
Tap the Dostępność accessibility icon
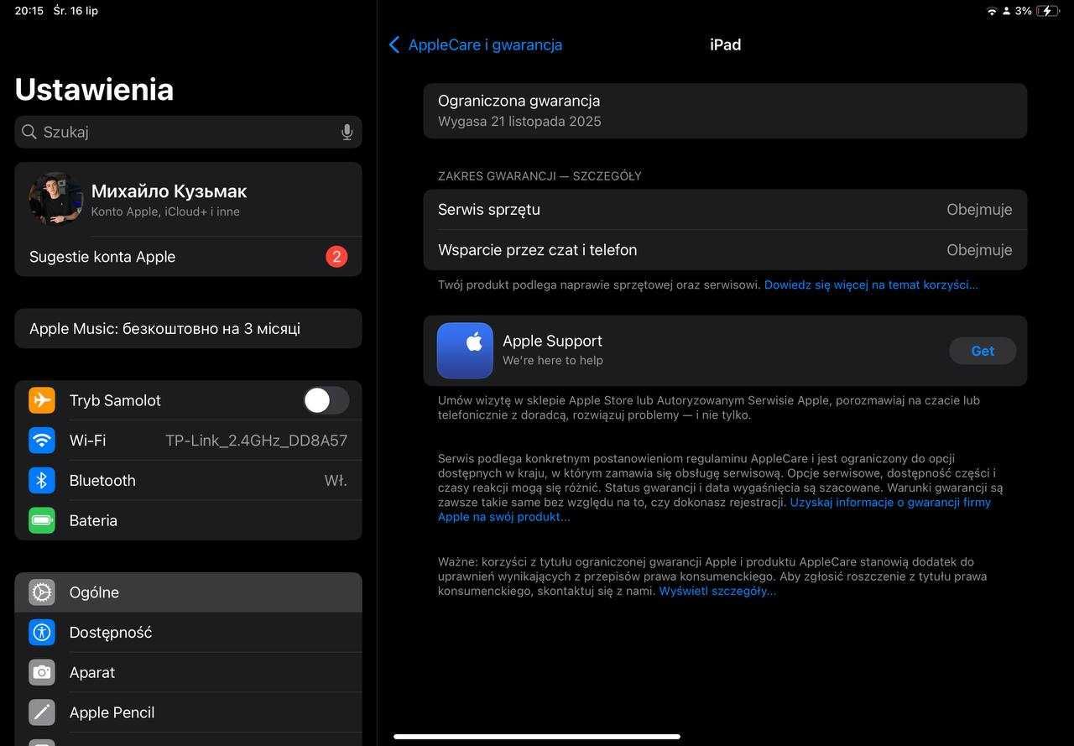[x=42, y=633]
